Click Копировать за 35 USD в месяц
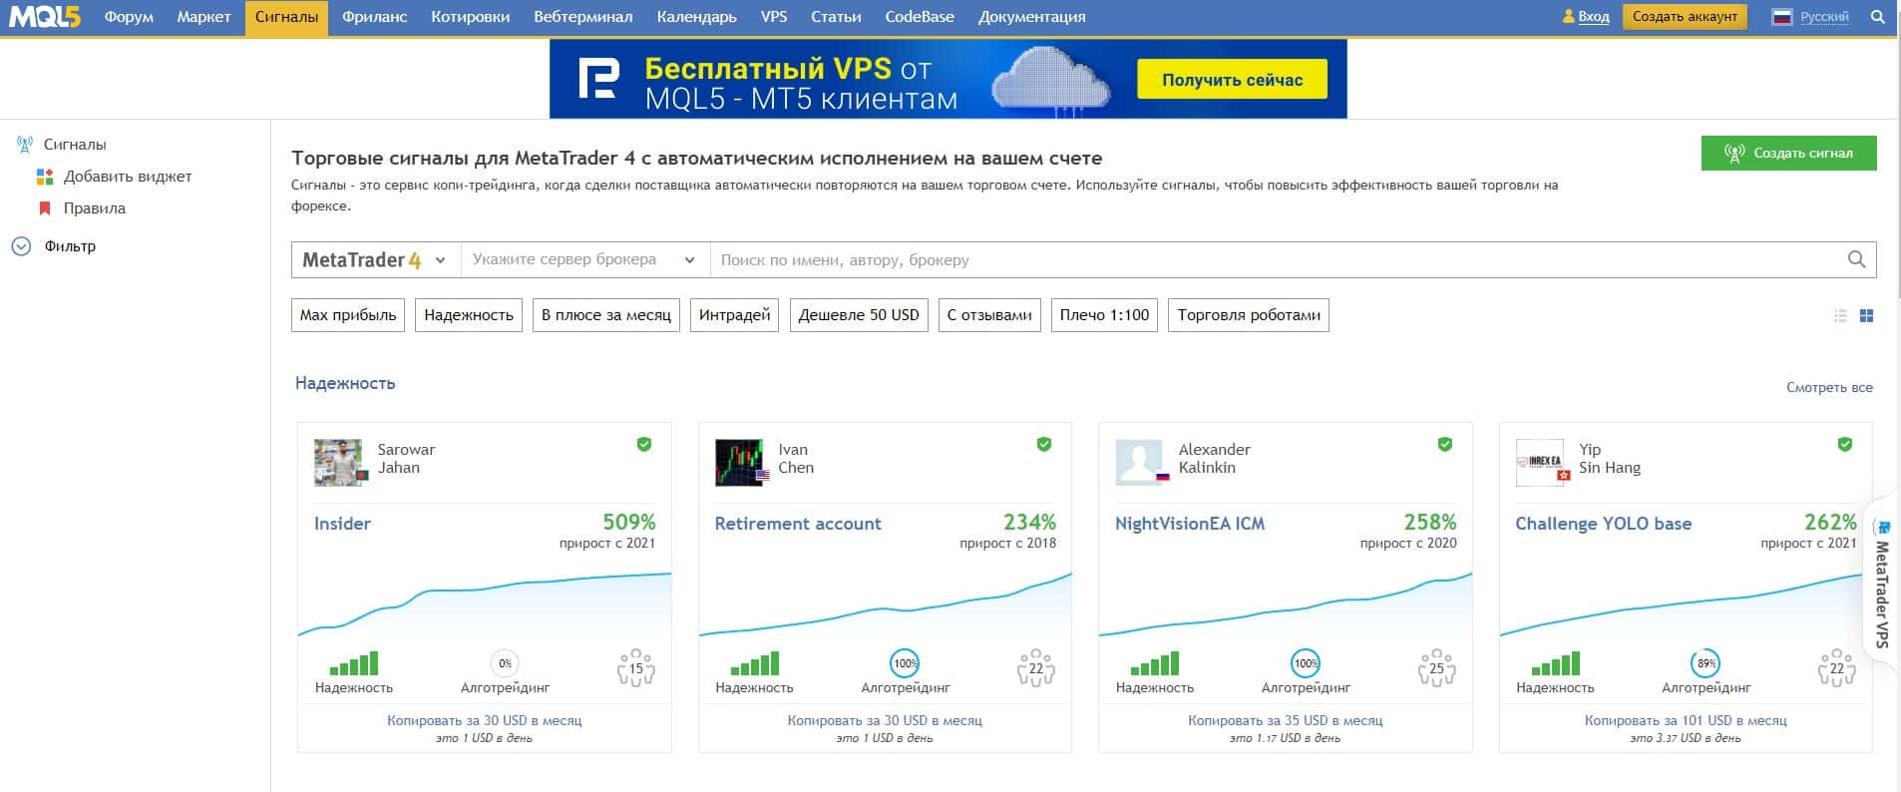Screen dimensions: 1901x792 1285,720
